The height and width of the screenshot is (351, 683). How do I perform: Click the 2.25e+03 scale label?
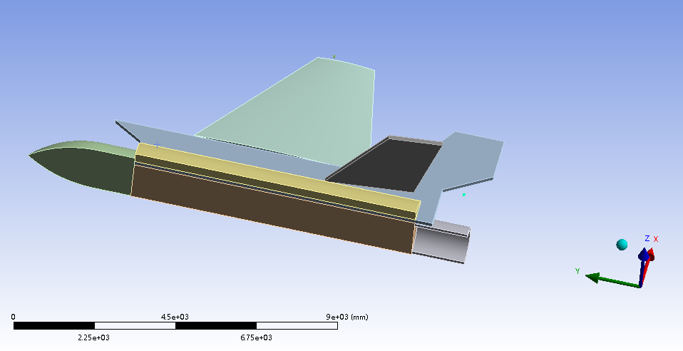(x=93, y=337)
